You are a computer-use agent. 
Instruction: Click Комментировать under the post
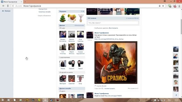[110, 88]
